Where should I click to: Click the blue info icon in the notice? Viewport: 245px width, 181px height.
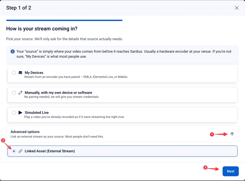tap(13, 51)
